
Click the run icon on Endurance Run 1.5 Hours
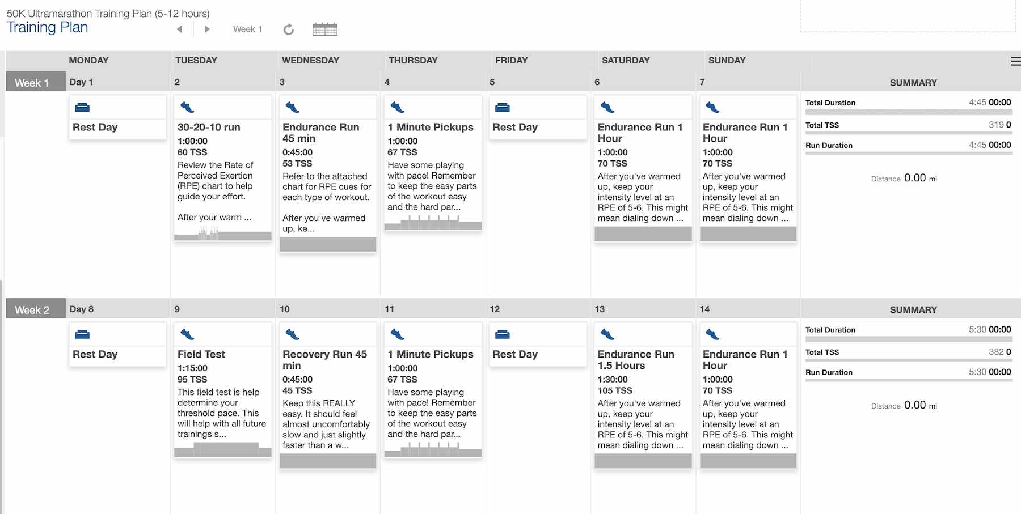click(608, 334)
